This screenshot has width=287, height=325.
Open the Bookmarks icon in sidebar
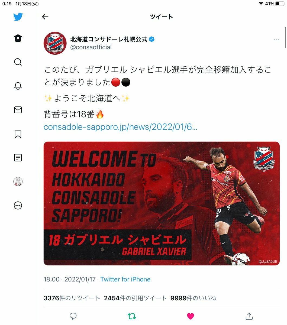[x=18, y=134]
